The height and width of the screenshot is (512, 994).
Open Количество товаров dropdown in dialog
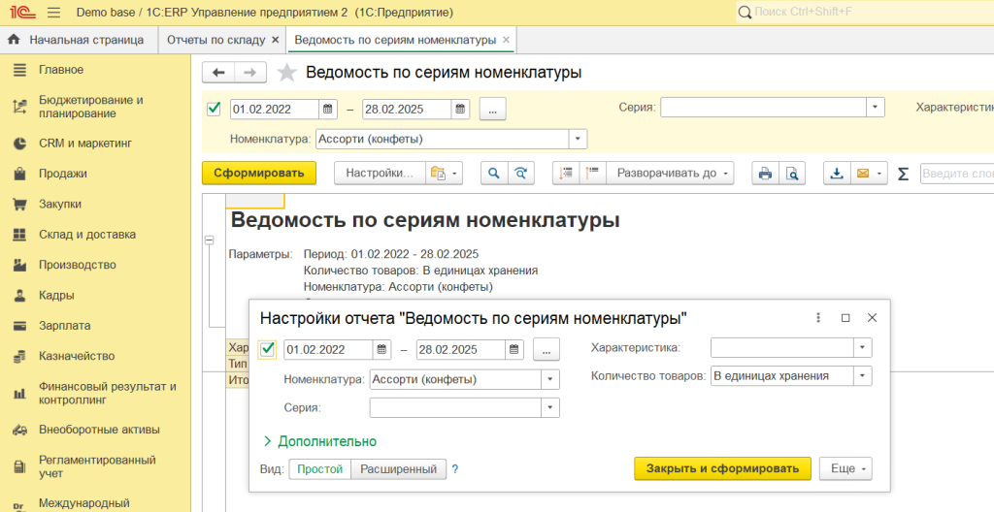[863, 376]
